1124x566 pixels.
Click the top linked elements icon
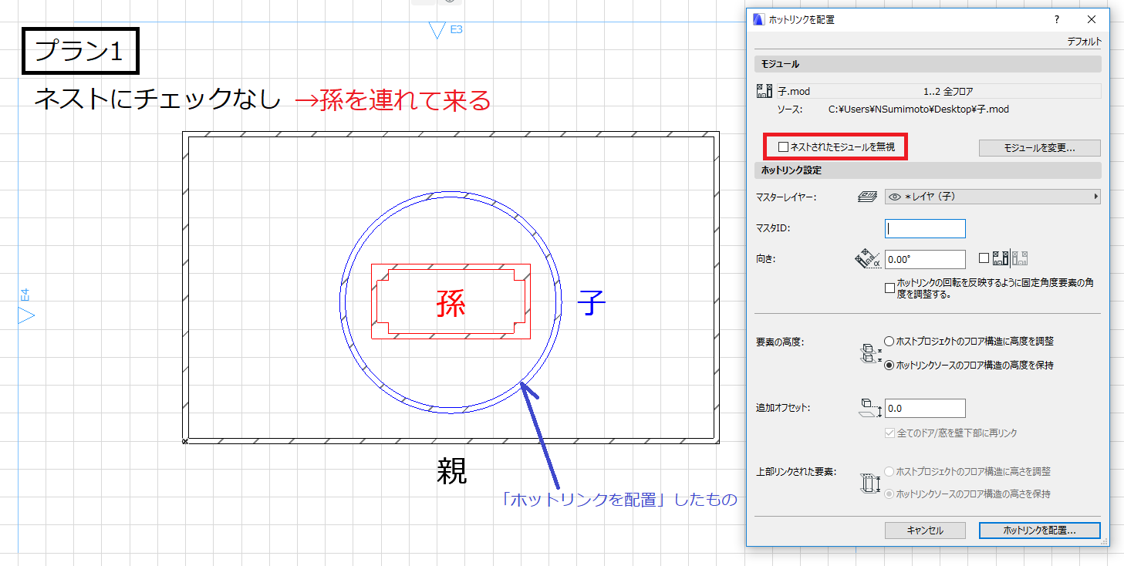point(869,483)
